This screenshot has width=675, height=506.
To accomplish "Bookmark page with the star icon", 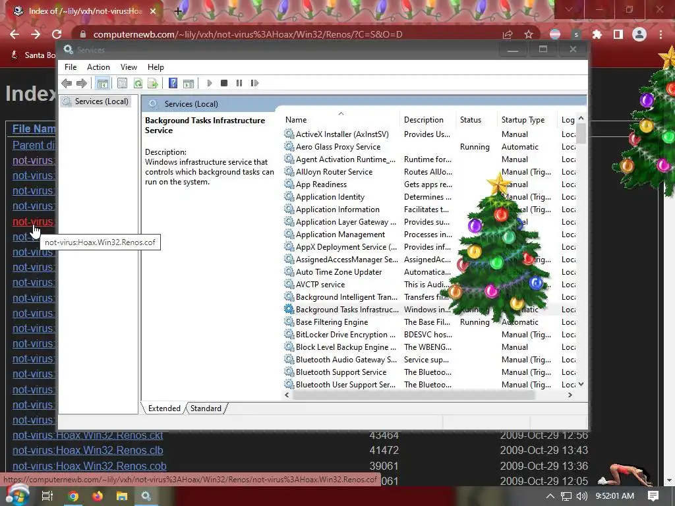I will pyautogui.click(x=529, y=34).
